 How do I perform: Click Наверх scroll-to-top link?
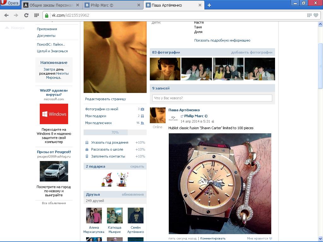(x=15, y=28)
